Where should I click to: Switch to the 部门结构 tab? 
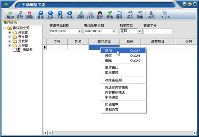pyautogui.click(x=10, y=23)
